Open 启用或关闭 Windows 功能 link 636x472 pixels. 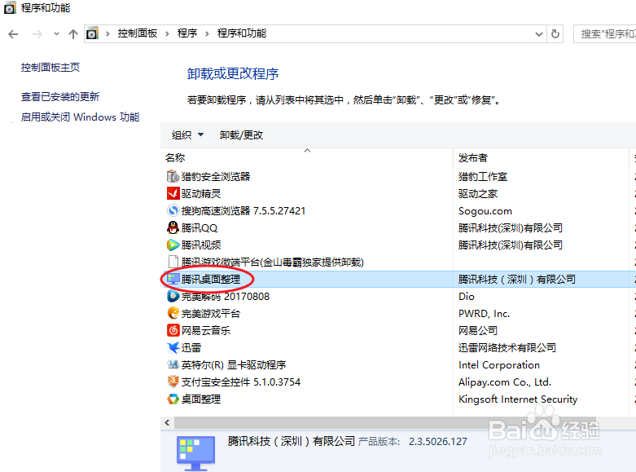click(x=80, y=117)
